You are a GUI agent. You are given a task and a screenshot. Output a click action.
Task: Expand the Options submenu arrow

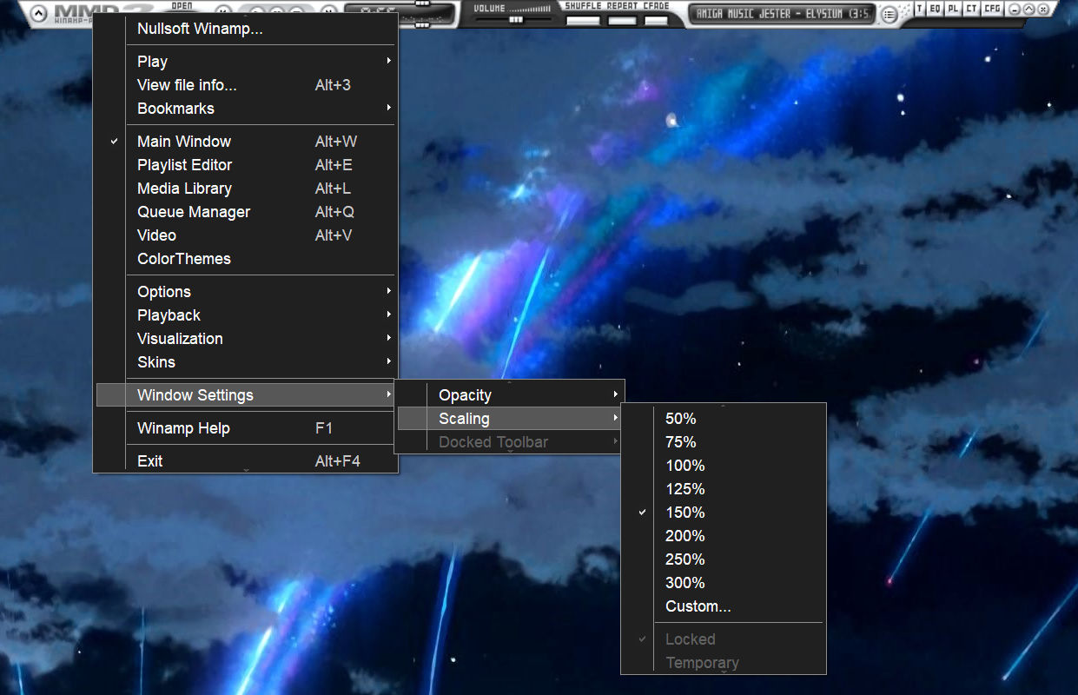pos(388,291)
